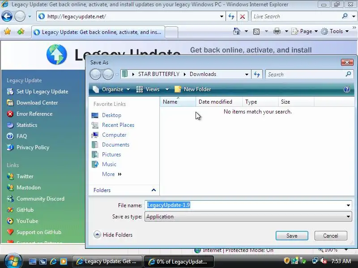Open Set Up Legacy Update link

[x=42, y=92]
